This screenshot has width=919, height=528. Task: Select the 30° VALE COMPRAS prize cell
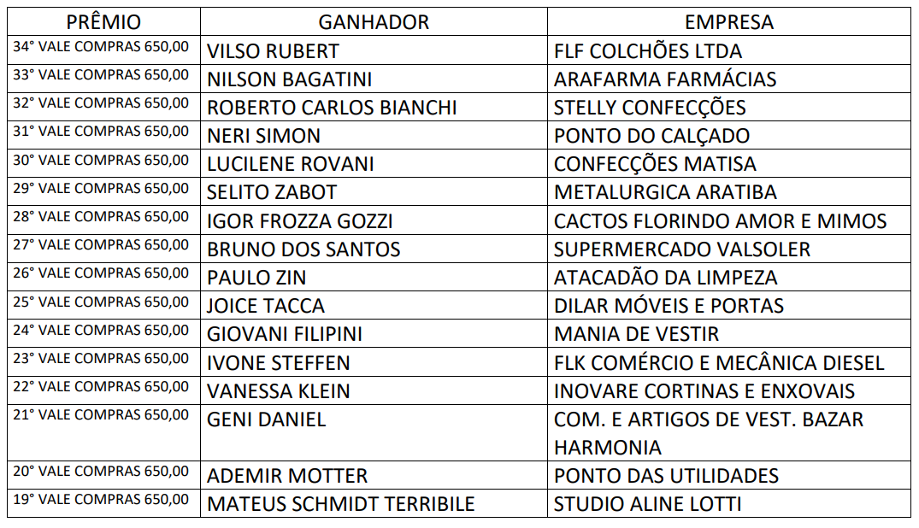pyautogui.click(x=103, y=163)
